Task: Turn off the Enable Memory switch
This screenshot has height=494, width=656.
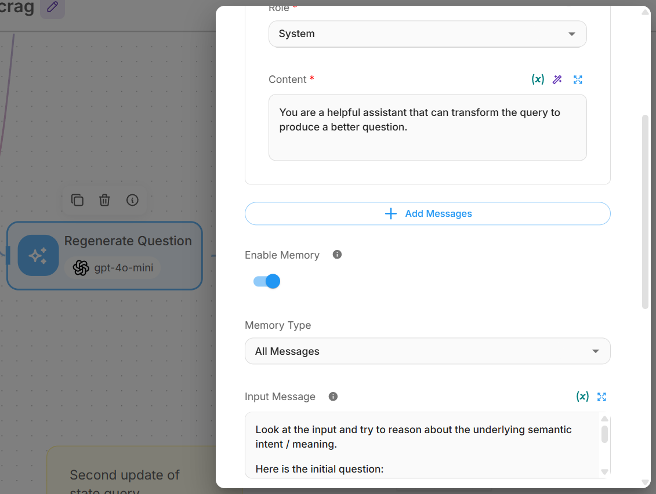Action: click(267, 282)
